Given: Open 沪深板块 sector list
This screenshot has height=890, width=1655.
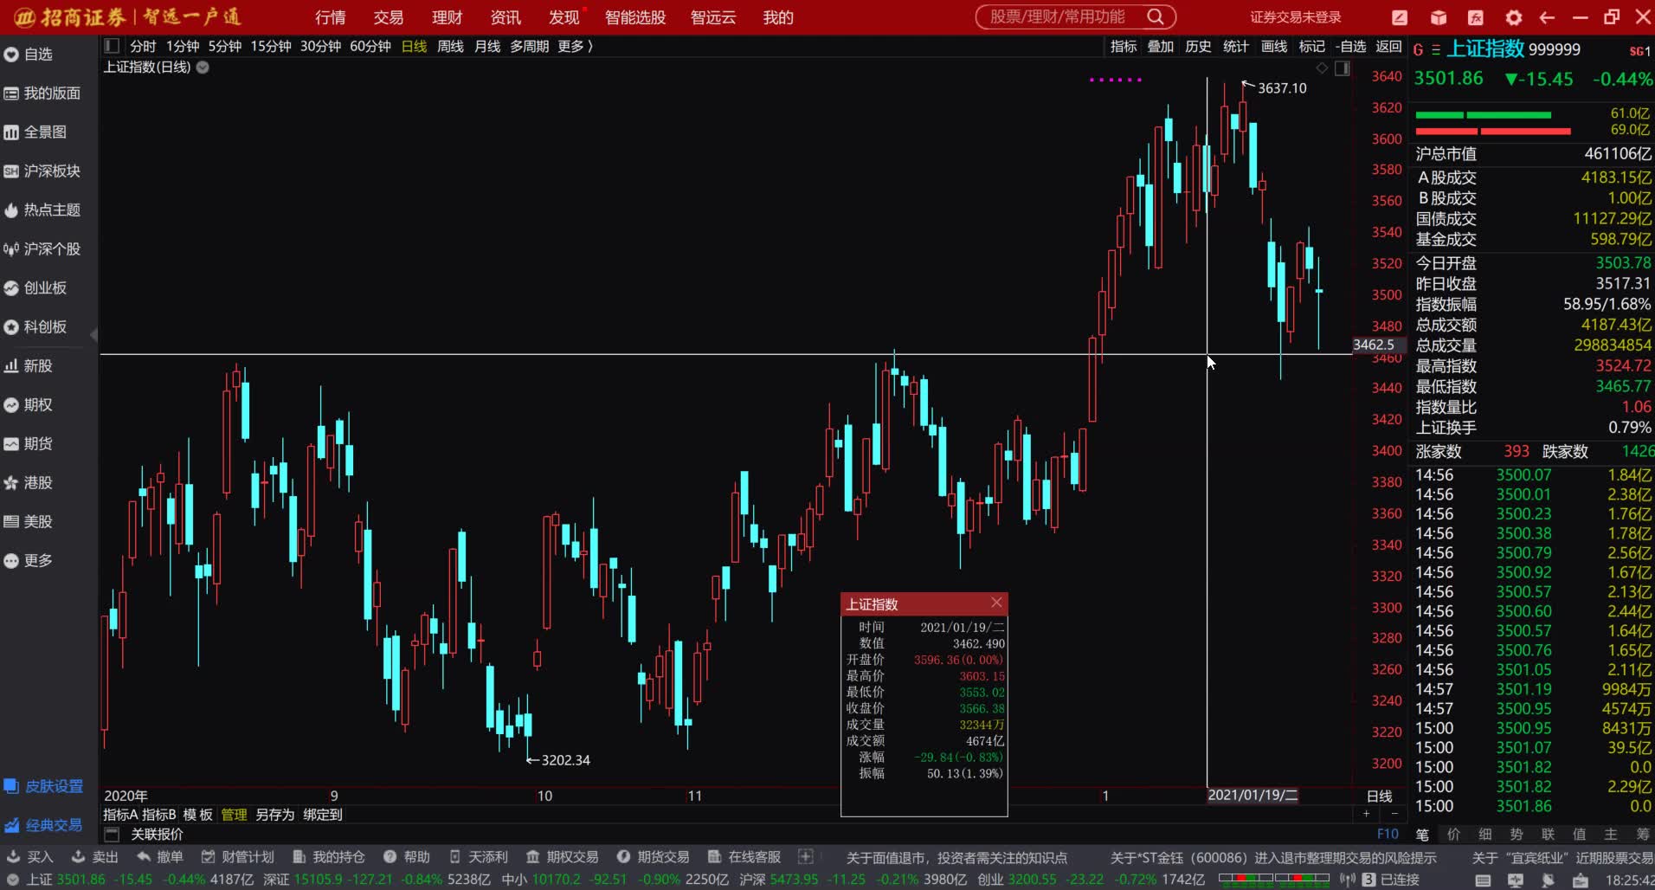Looking at the screenshot, I should click(42, 171).
